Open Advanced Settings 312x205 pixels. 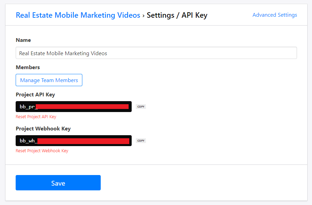point(275,15)
